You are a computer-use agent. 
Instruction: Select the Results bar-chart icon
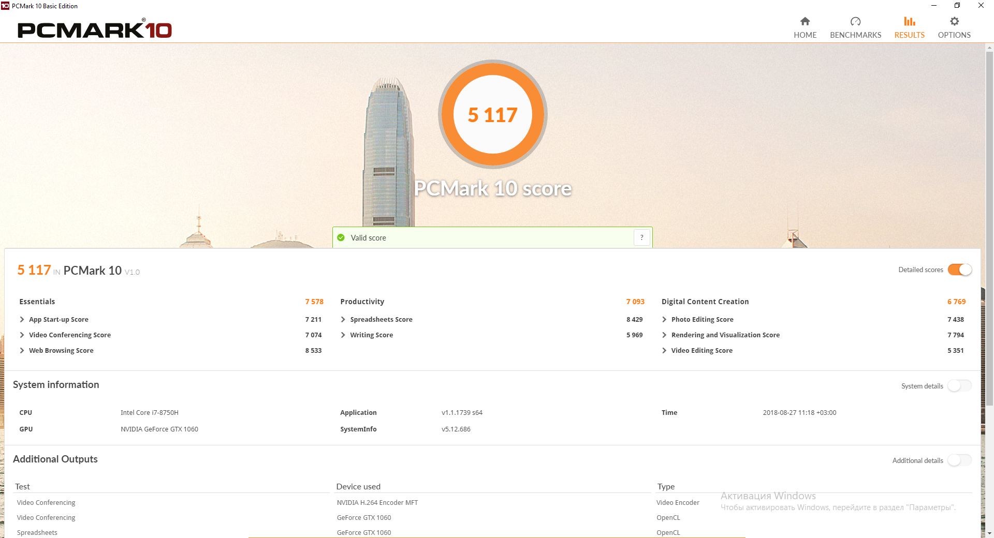coord(910,21)
